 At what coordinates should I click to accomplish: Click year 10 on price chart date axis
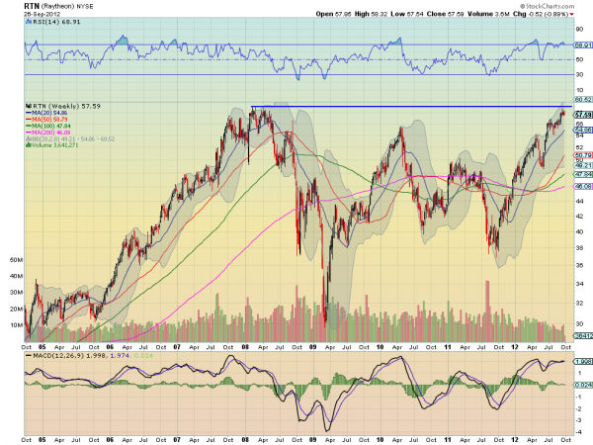[380, 347]
